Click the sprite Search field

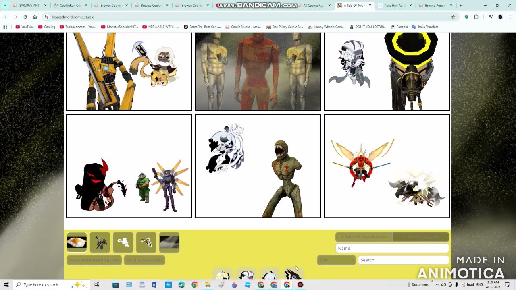point(403,260)
